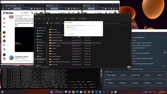Select the obs-studio folder
Viewport: 167px width, 94px height.
(x=53, y=48)
